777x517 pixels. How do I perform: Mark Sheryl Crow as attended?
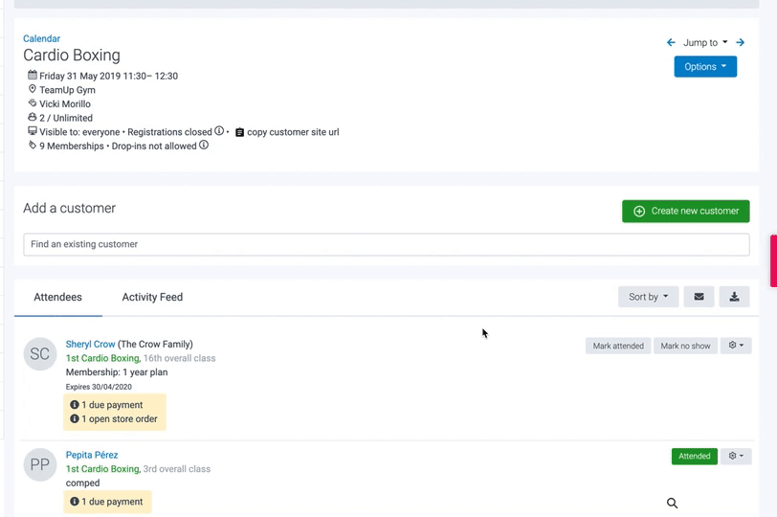click(617, 346)
